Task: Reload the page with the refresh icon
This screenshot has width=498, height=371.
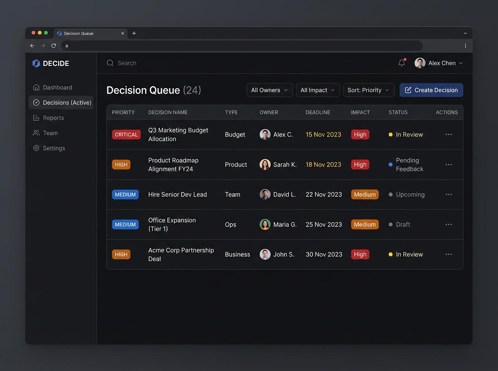Action: coord(54,46)
